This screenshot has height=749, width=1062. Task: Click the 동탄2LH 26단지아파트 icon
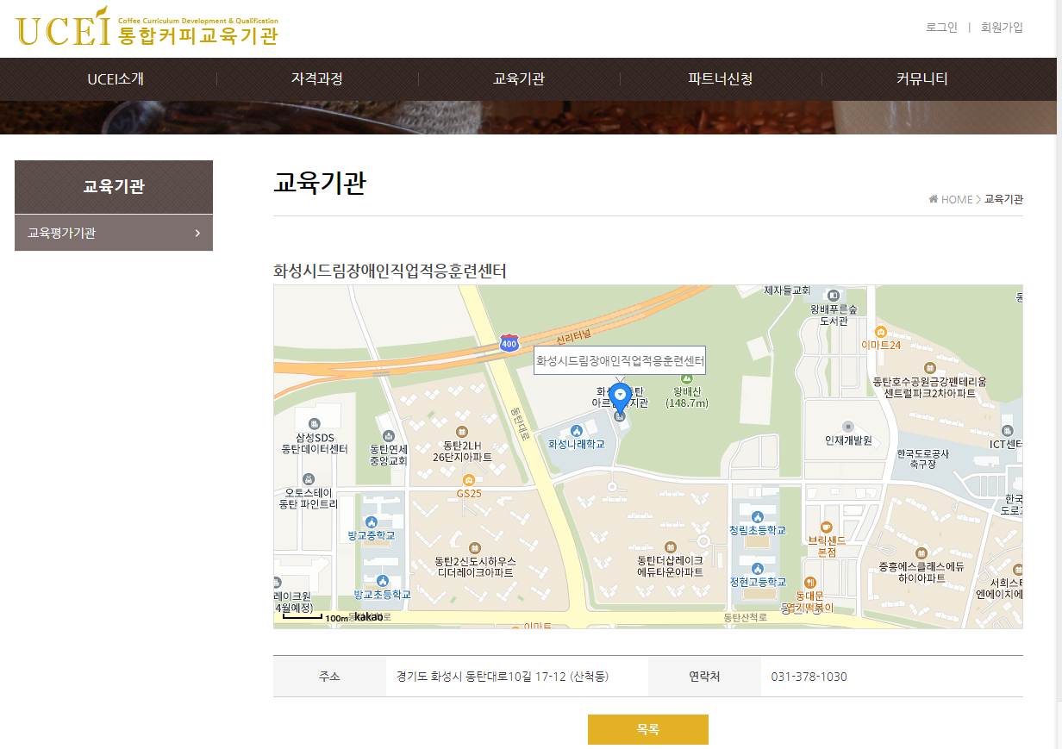point(462,431)
